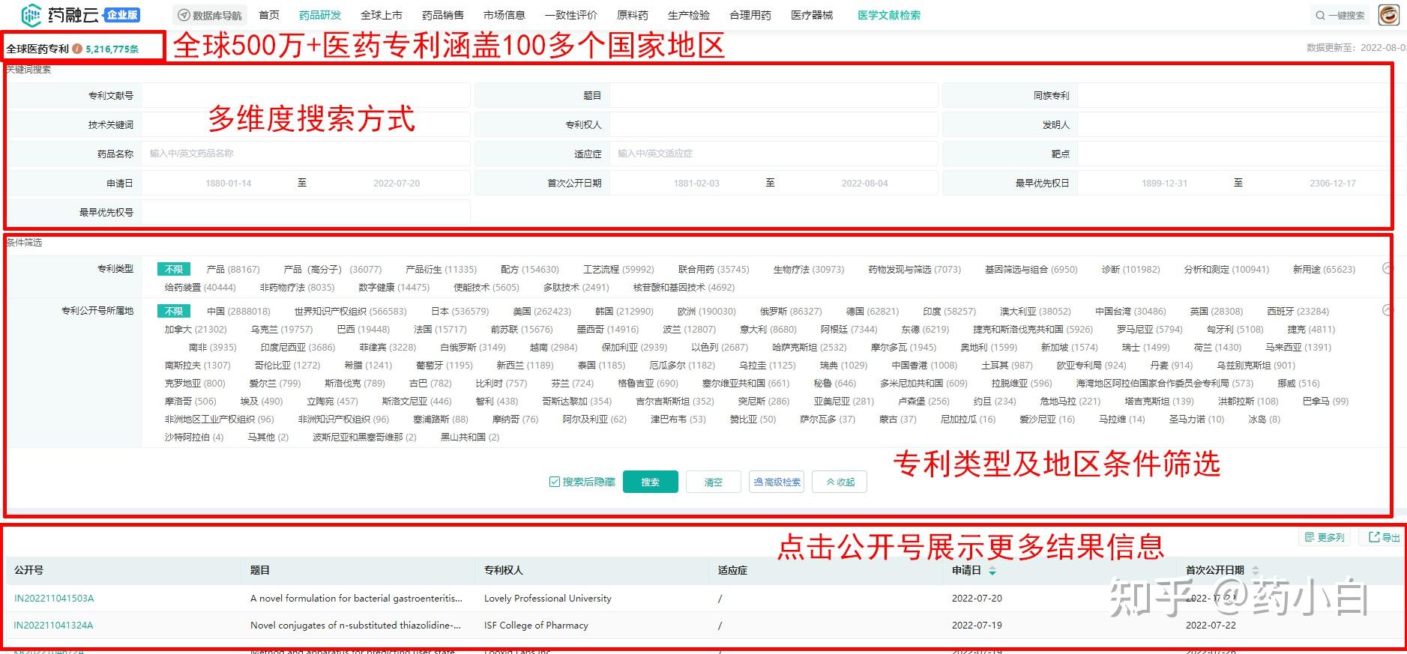This screenshot has height=654, width=1407.
Task: Open the 一致性评价 menu
Action: (x=571, y=15)
